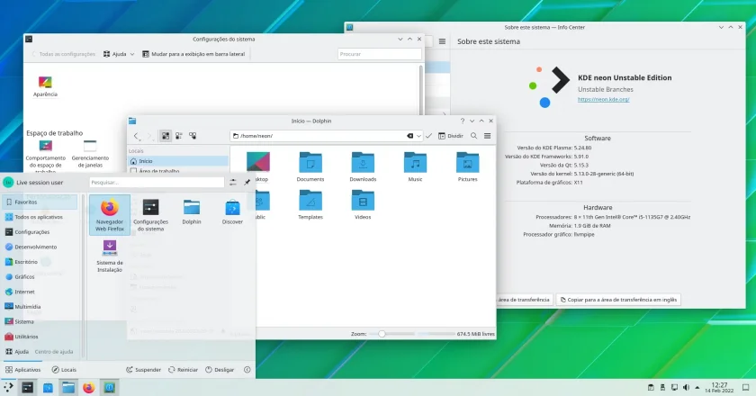The image size is (756, 396).
Task: Click the Pesquisar search field in launcher
Action: pos(157,183)
